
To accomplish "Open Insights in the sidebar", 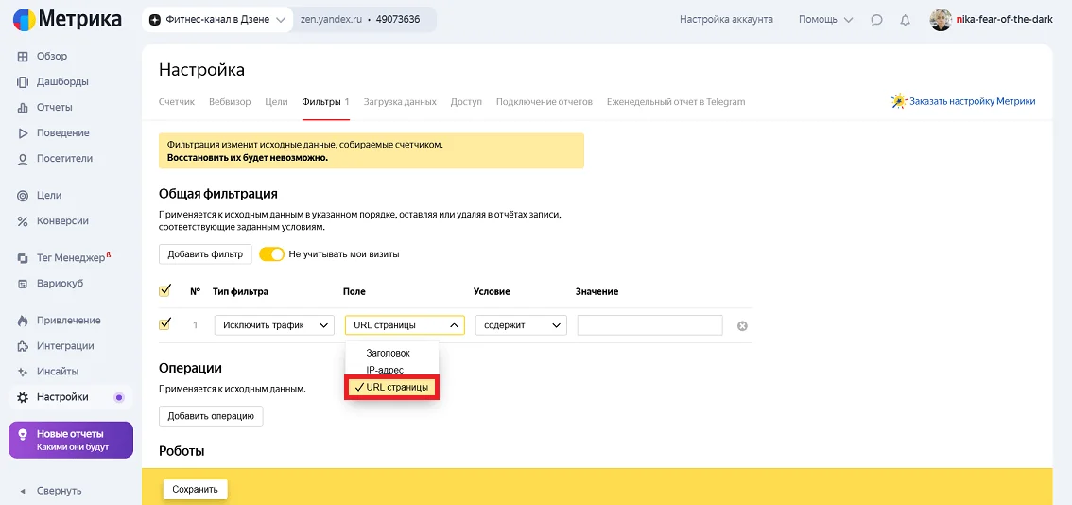I will [x=57, y=372].
